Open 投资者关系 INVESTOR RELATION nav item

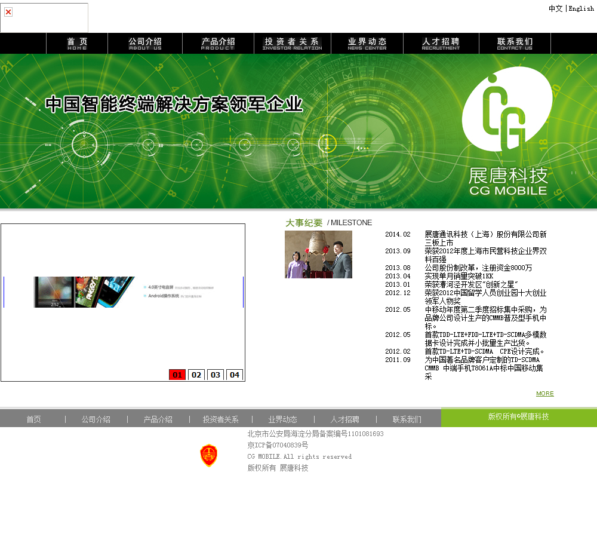(292, 43)
